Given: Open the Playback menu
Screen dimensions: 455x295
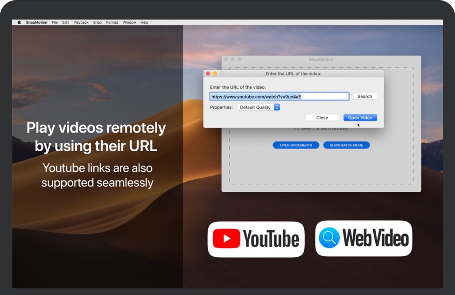Looking at the screenshot, I should 81,22.
